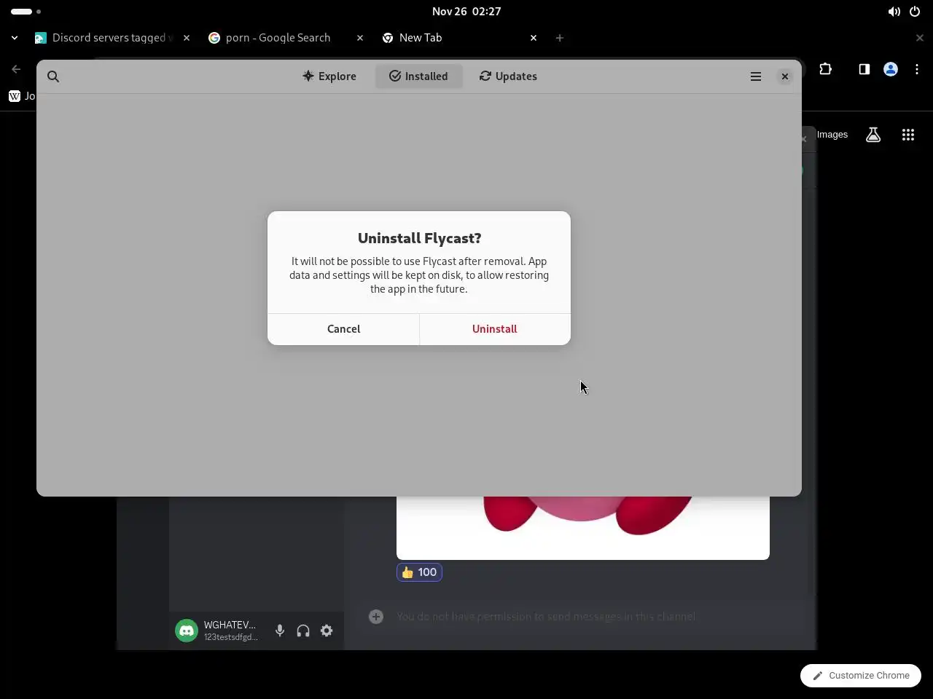Open the clock Nov 26 02:27

[x=466, y=12]
